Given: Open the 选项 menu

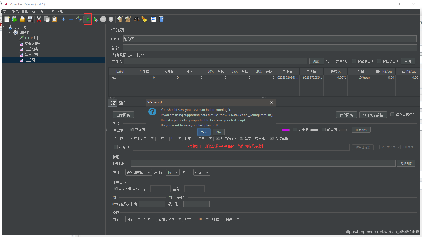Looking at the screenshot, I should pyautogui.click(x=43, y=12).
